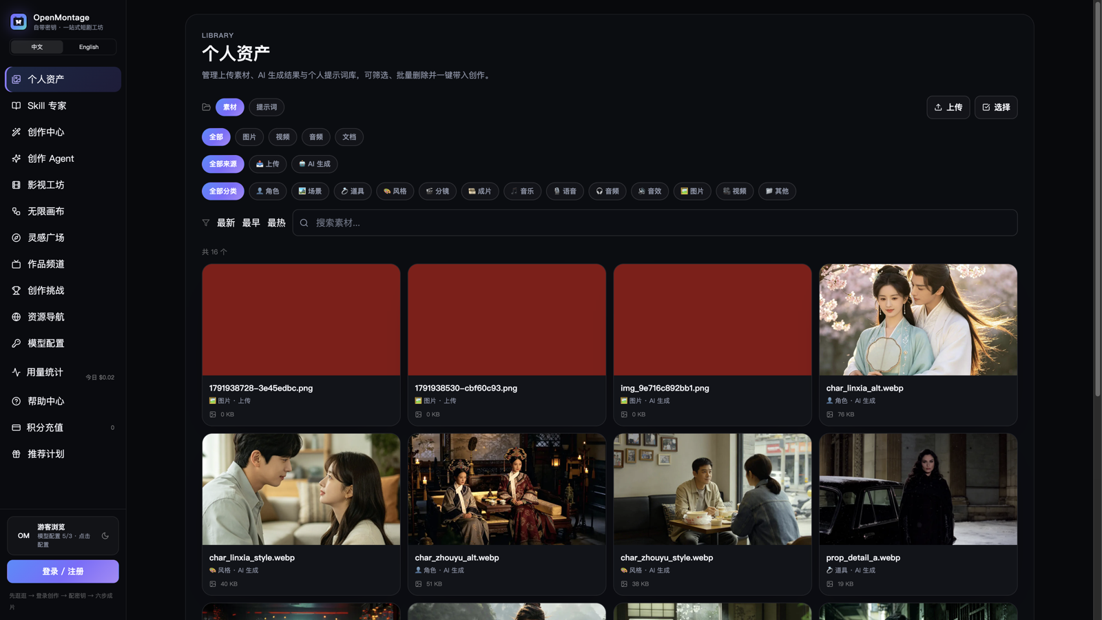
Task: Click 登录 / 注册 button
Action: coord(63,571)
